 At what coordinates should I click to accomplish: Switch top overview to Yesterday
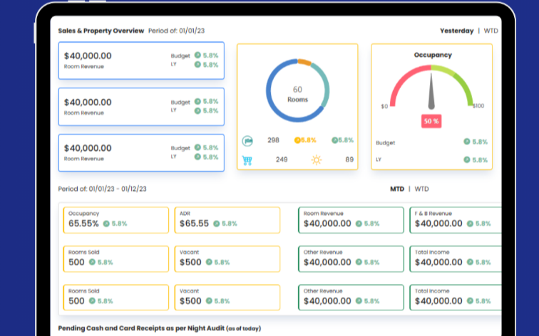456,31
